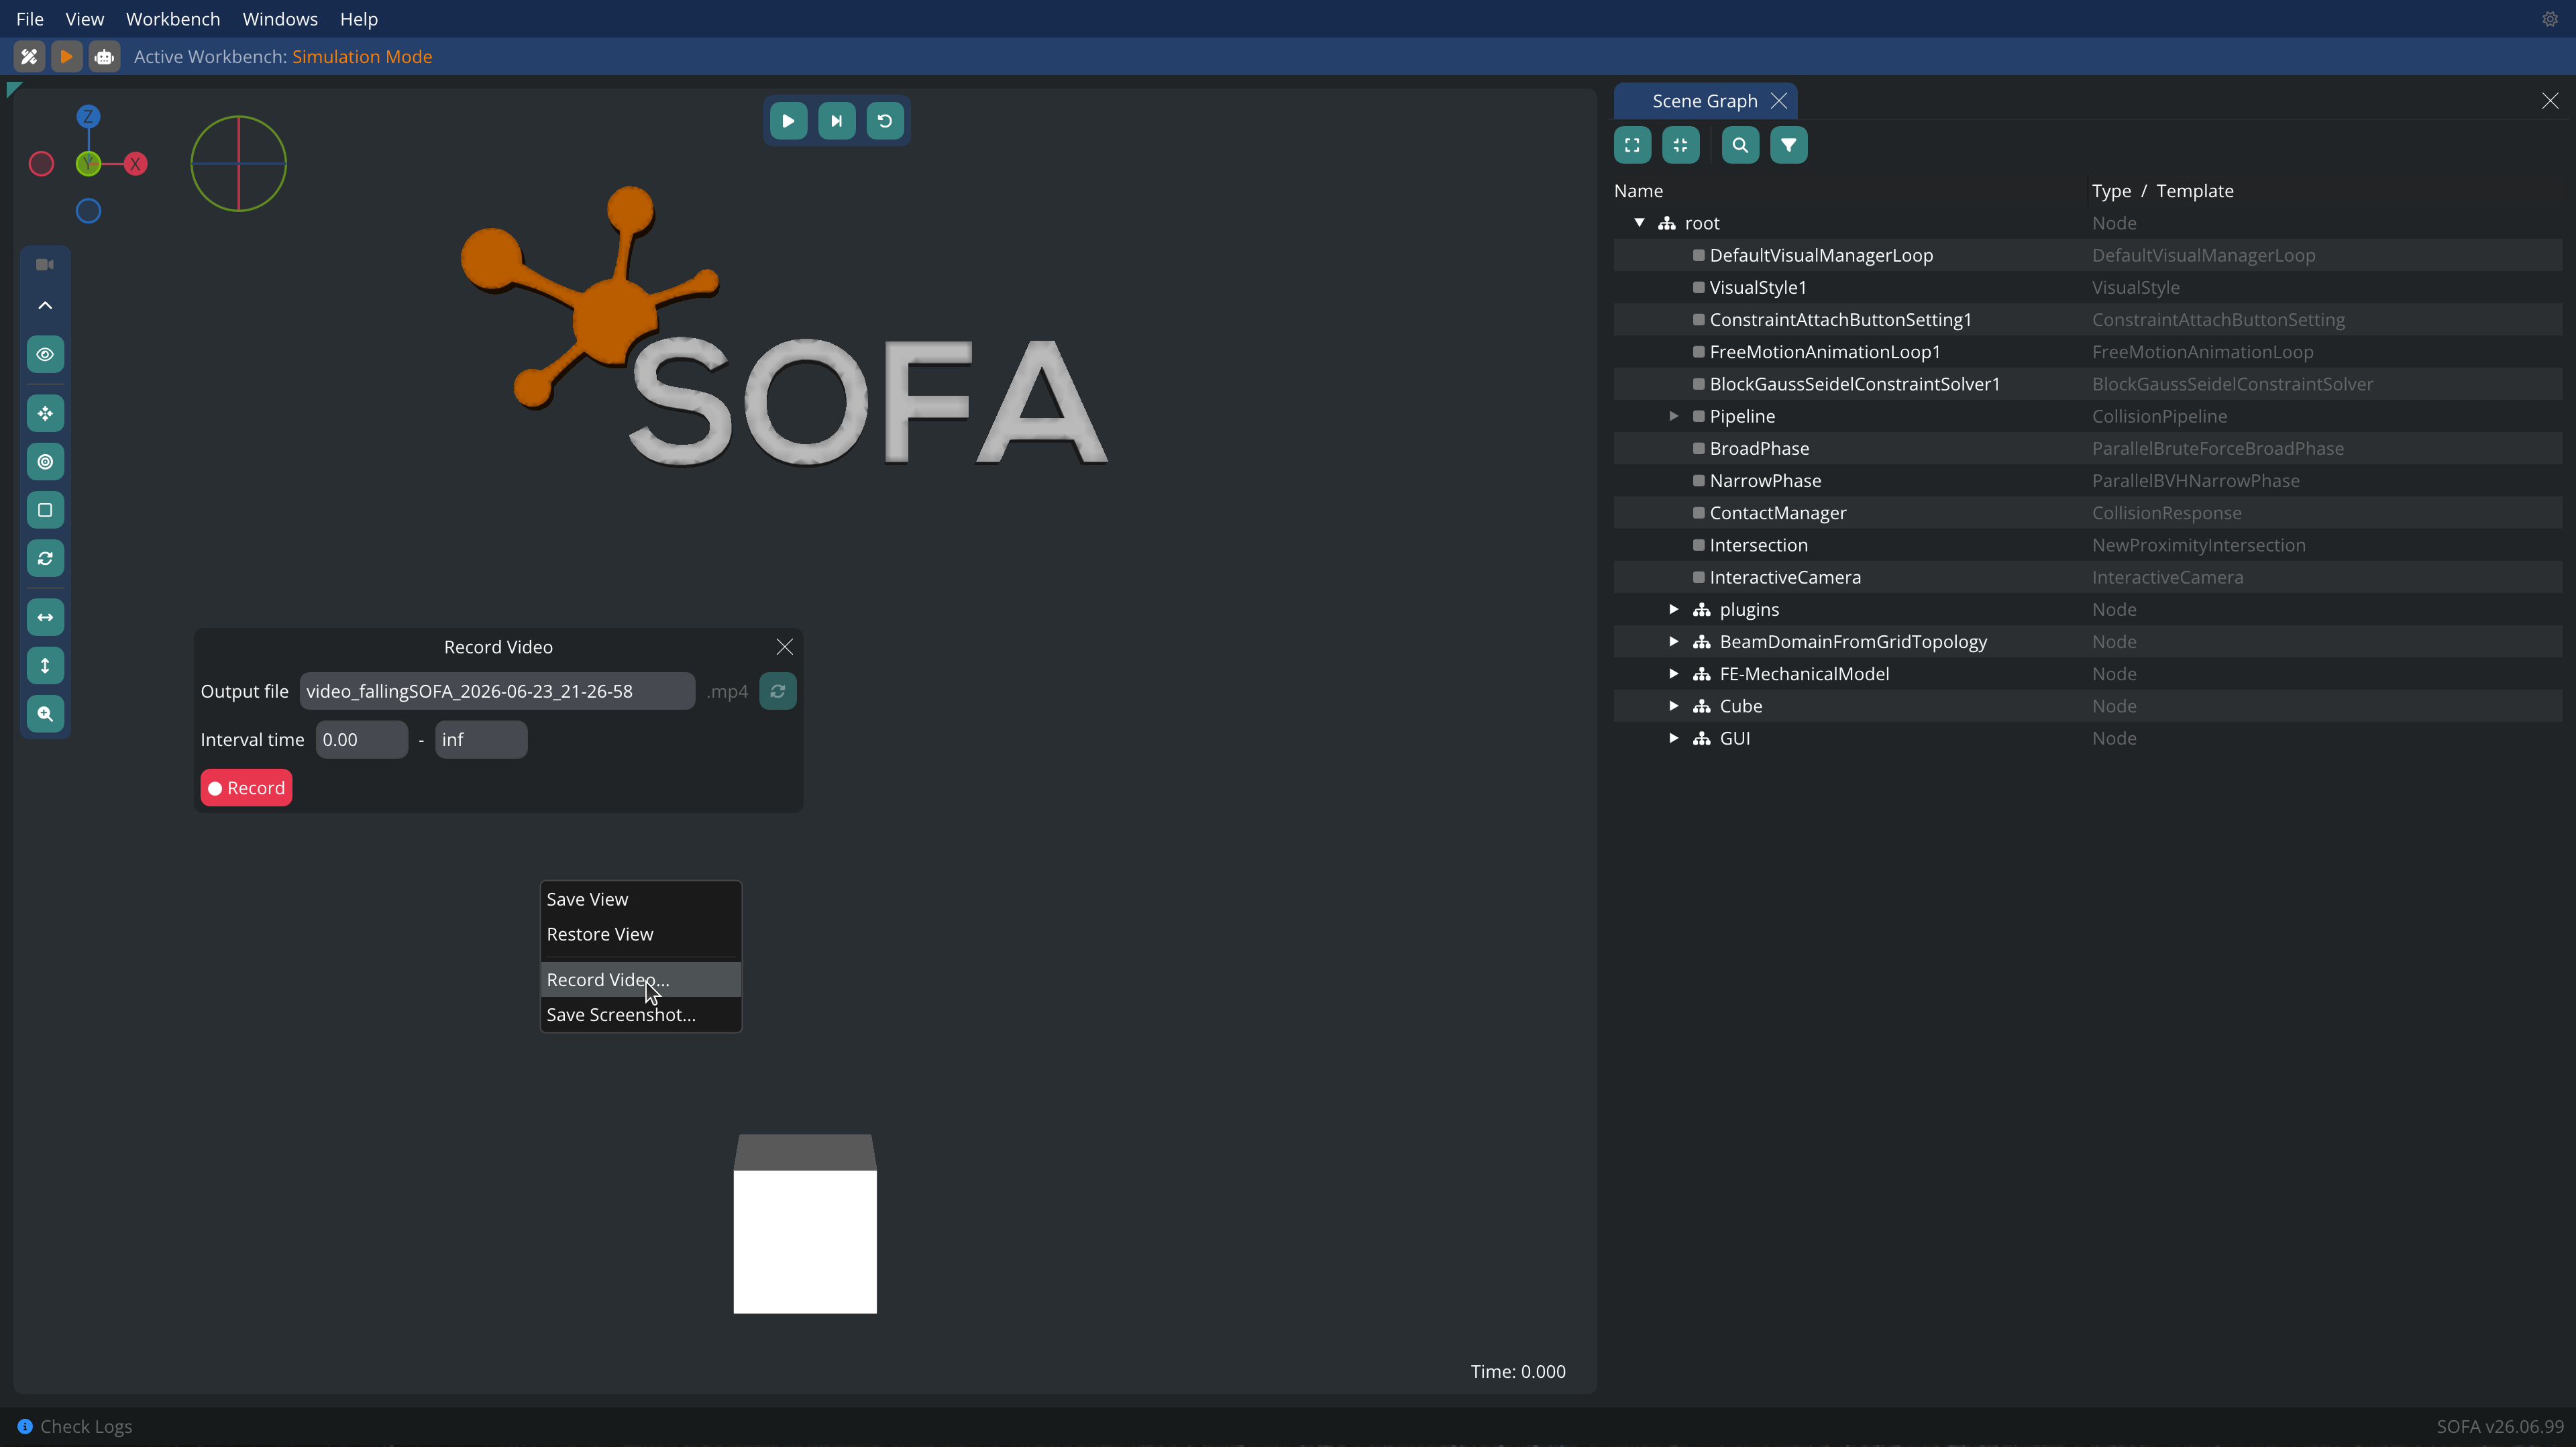Expand all nodes in the Scene Graph
This screenshot has width=2576, height=1447.
1632,145
